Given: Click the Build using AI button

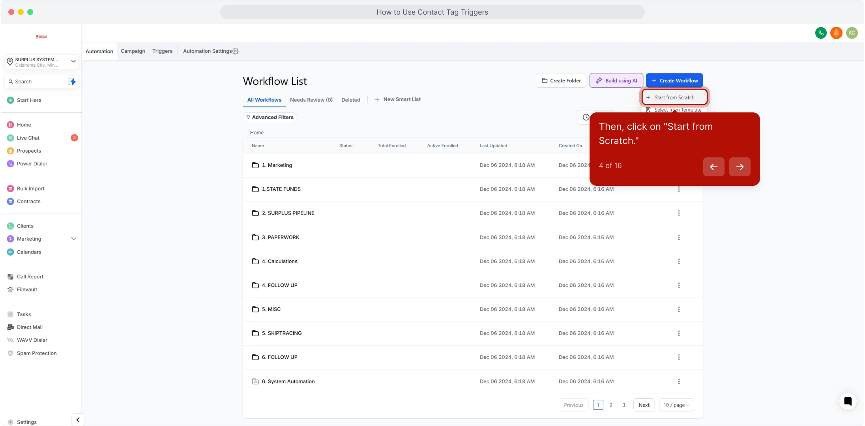Looking at the screenshot, I should (x=616, y=80).
